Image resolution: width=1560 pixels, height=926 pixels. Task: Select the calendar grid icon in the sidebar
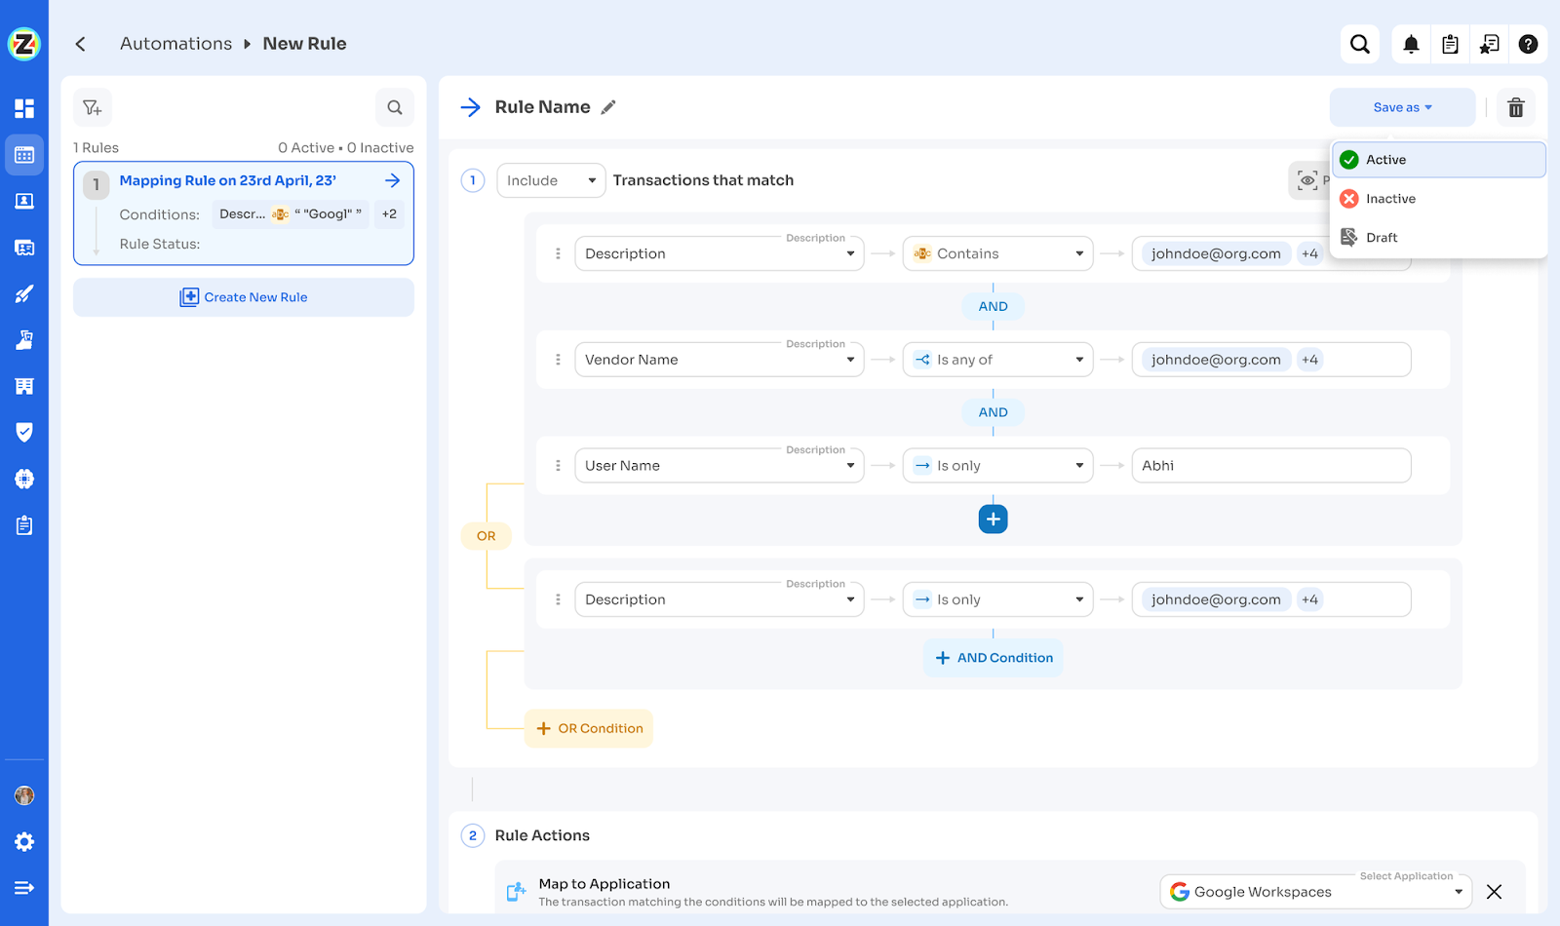click(24, 155)
